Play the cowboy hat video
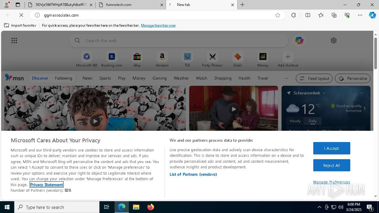This screenshot has width=379, height=213. pos(234,109)
